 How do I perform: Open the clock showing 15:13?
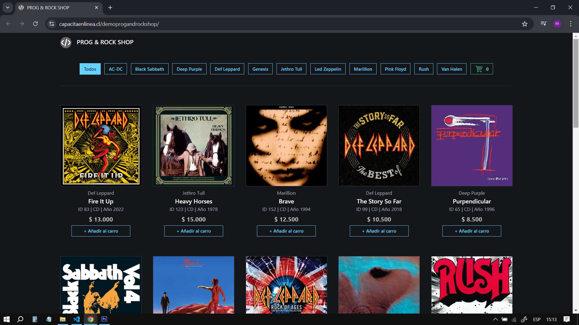pos(551,319)
